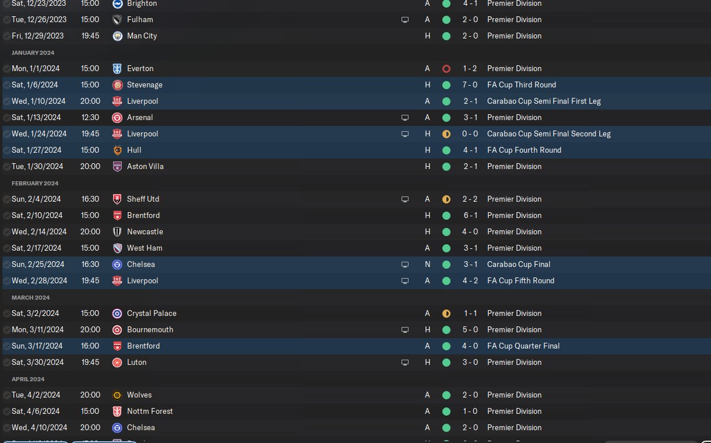Click the Newcastle striped badge icon
This screenshot has width=711, height=443.
pos(118,231)
